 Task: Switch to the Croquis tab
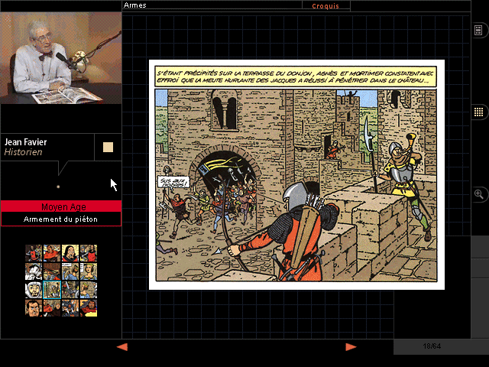[x=325, y=6]
